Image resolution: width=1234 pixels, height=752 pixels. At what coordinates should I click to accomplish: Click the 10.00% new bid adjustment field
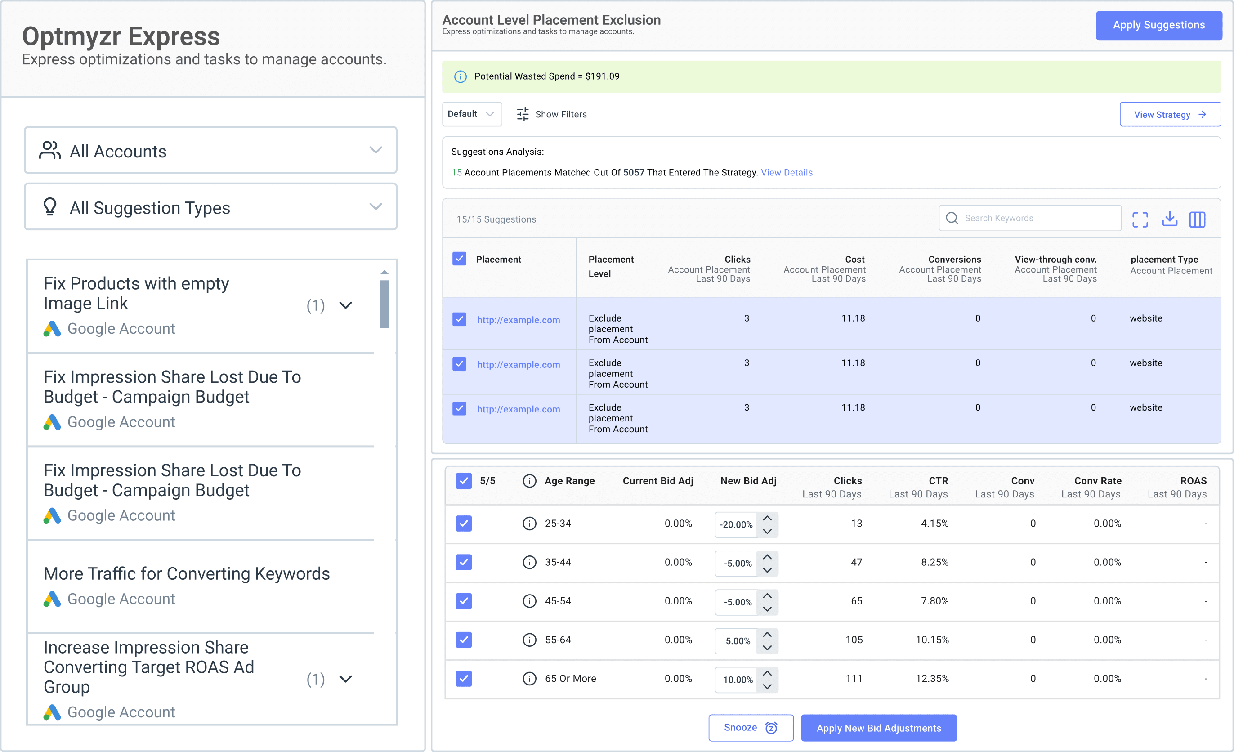pos(736,680)
